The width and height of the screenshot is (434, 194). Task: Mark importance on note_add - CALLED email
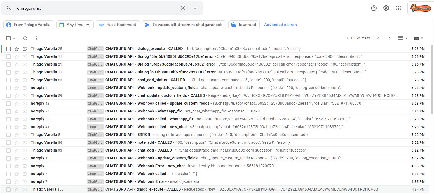[25, 143]
